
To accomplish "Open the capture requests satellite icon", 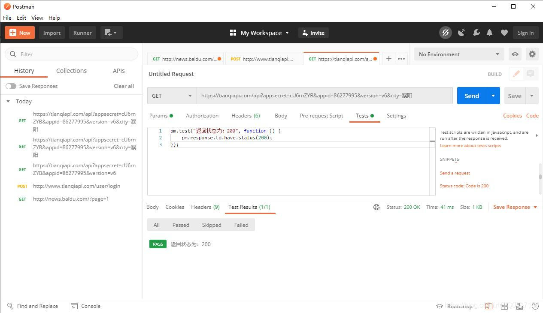I will [x=461, y=33].
